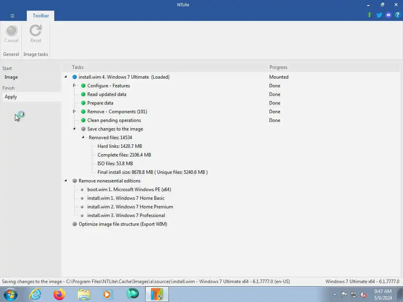The image size is (403, 302).
Task: Click green dot beside Prepare data
Action: pos(83,103)
